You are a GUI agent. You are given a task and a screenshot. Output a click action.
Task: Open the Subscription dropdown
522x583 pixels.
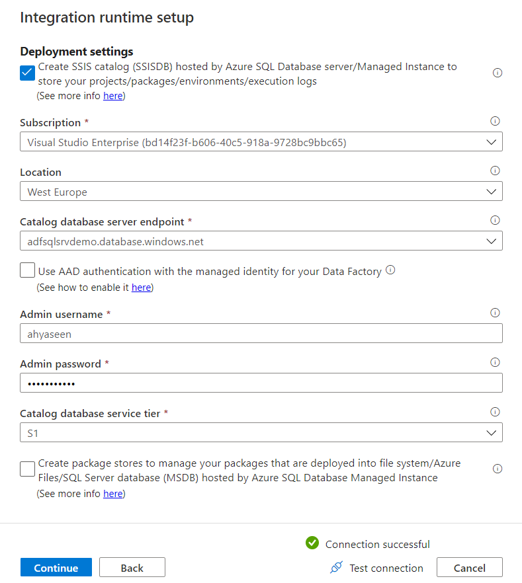pos(492,141)
